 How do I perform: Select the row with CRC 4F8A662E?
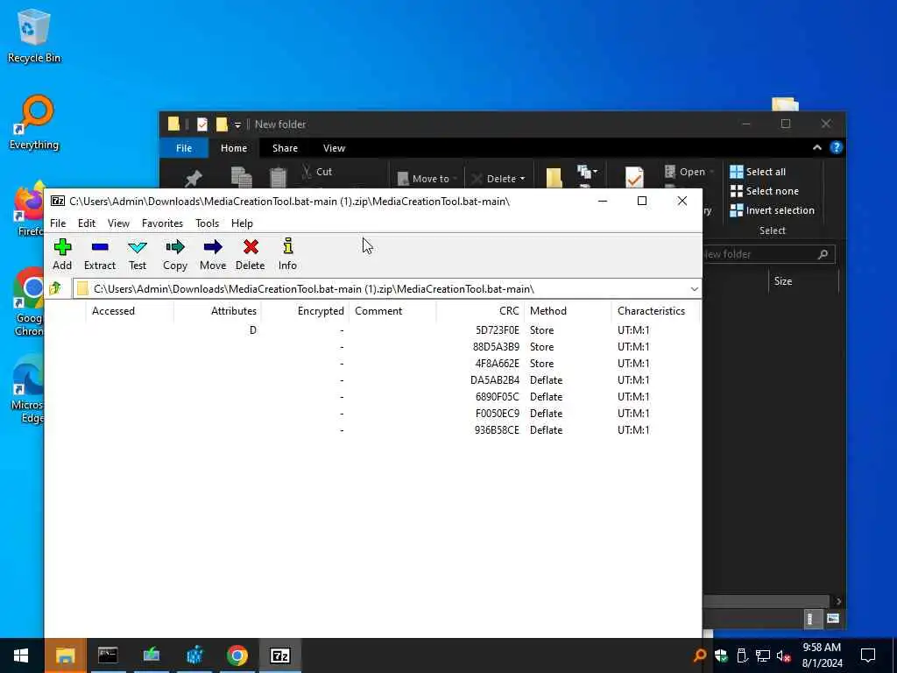coord(372,364)
